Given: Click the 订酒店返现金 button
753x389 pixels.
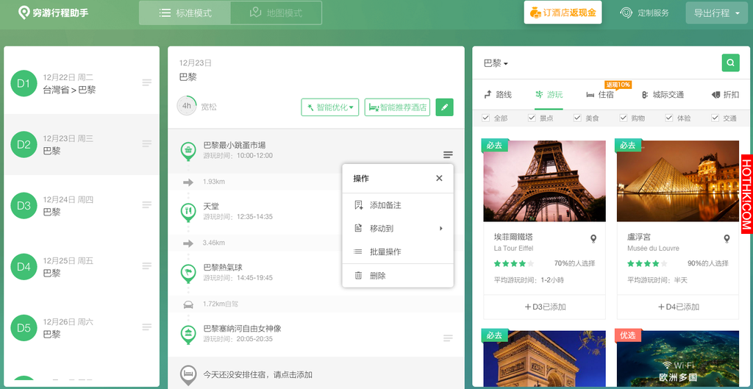Looking at the screenshot, I should click(x=563, y=13).
